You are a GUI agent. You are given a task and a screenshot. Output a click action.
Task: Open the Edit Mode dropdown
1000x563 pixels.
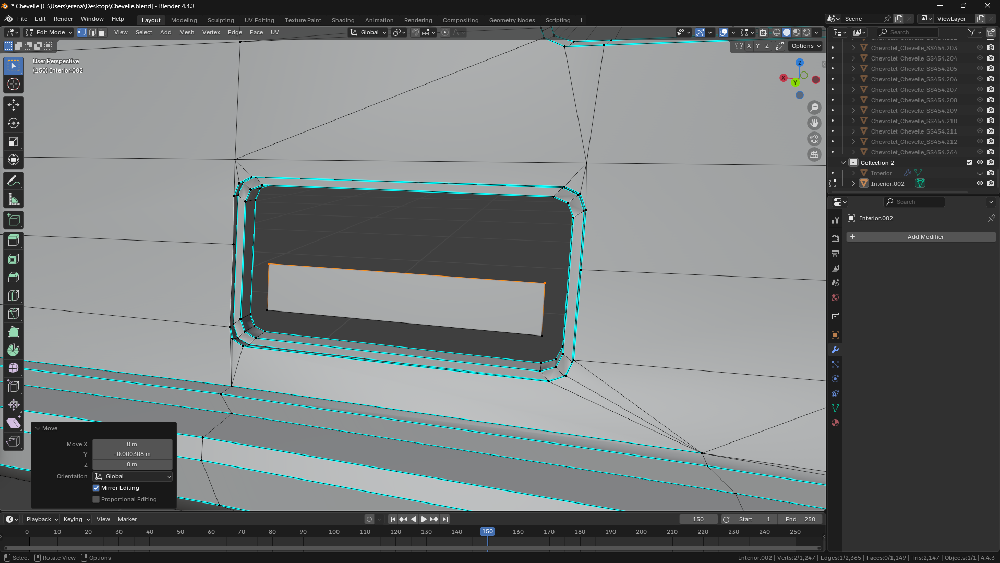tap(49, 32)
